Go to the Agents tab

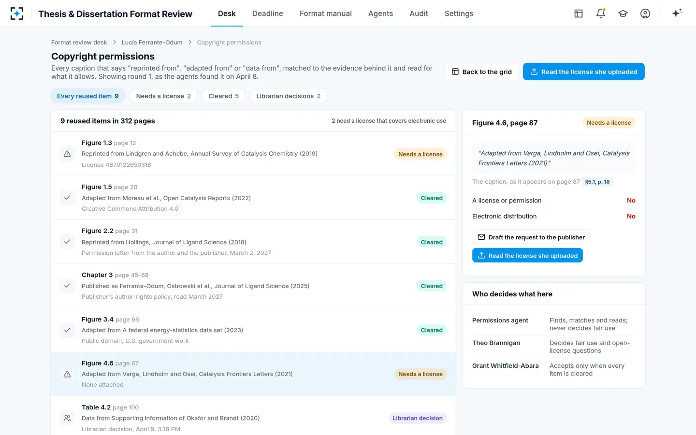pos(380,14)
